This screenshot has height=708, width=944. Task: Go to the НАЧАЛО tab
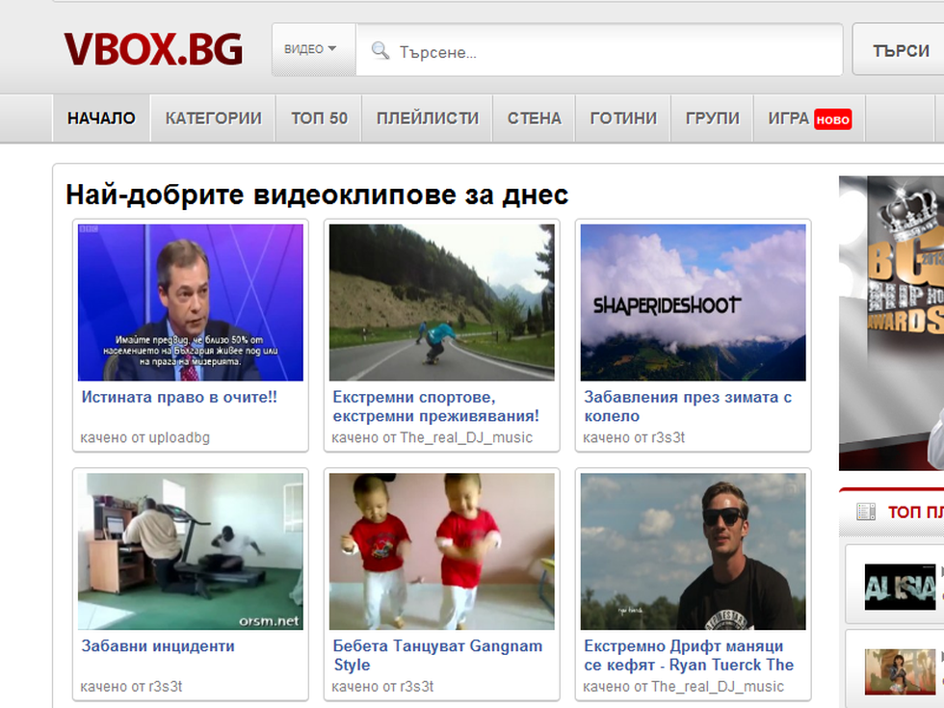101,118
